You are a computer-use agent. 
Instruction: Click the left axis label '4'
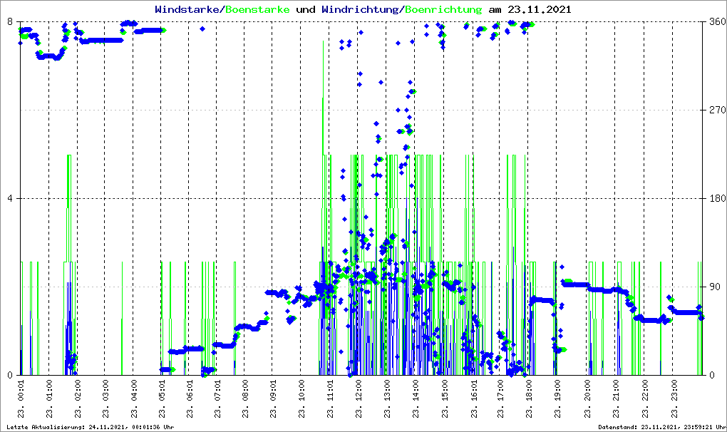(x=10, y=198)
